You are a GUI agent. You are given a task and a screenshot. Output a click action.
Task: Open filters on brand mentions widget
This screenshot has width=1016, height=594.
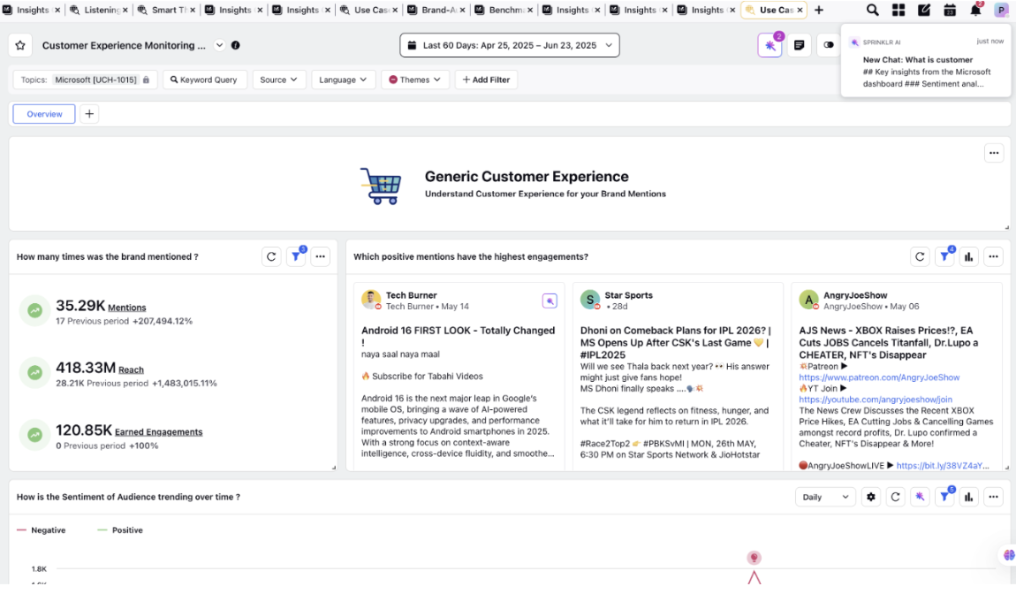coord(296,257)
